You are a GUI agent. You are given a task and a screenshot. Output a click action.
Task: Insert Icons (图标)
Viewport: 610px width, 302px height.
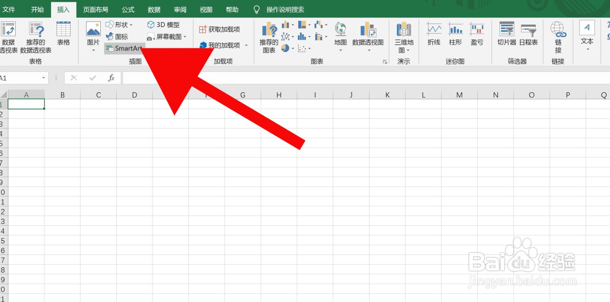tap(117, 37)
